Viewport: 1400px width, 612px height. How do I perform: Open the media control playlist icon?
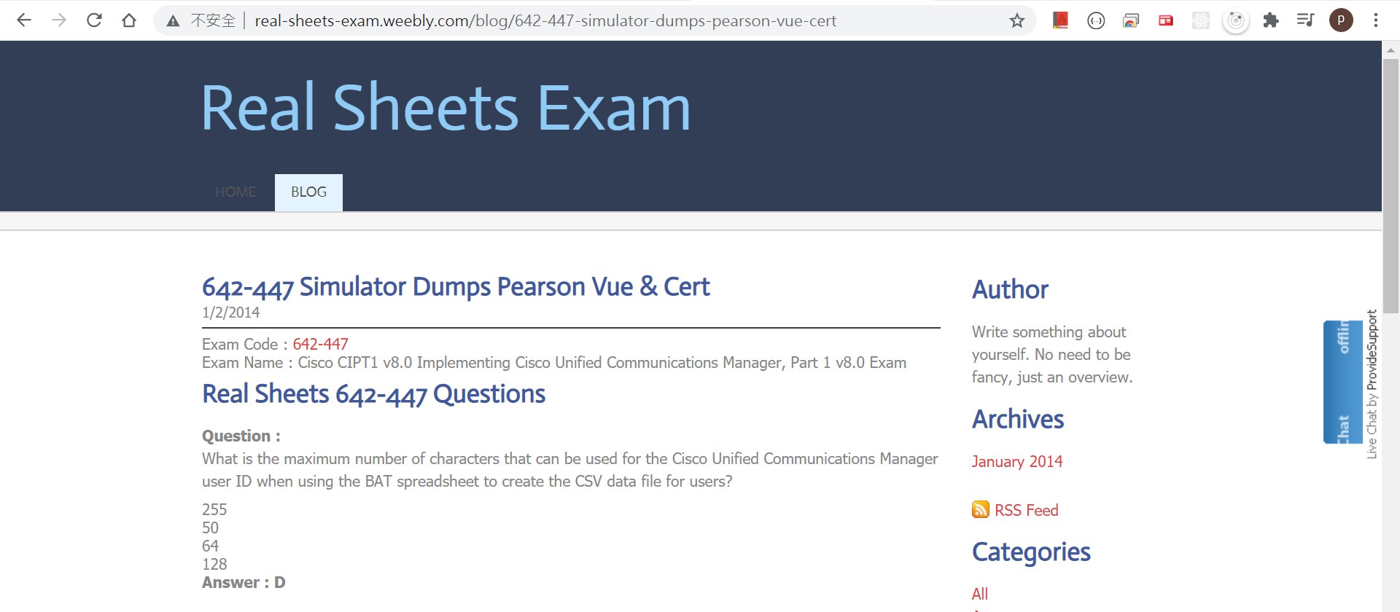[x=1305, y=20]
